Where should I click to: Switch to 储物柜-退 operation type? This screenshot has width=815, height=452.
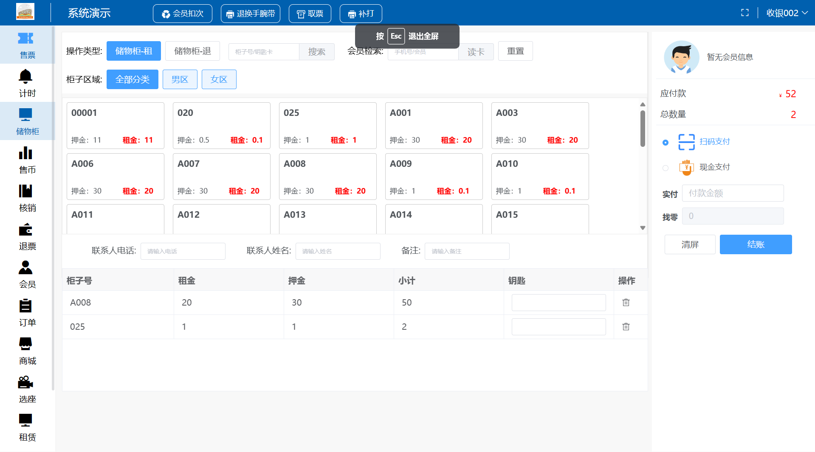click(x=192, y=51)
